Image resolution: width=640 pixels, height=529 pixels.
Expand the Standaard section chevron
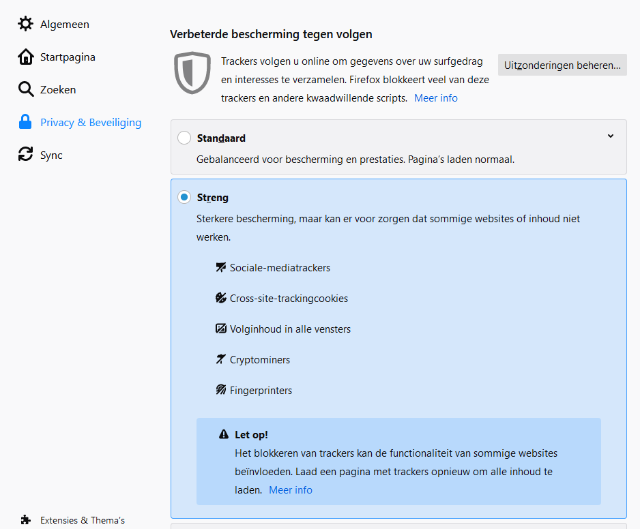[611, 136]
